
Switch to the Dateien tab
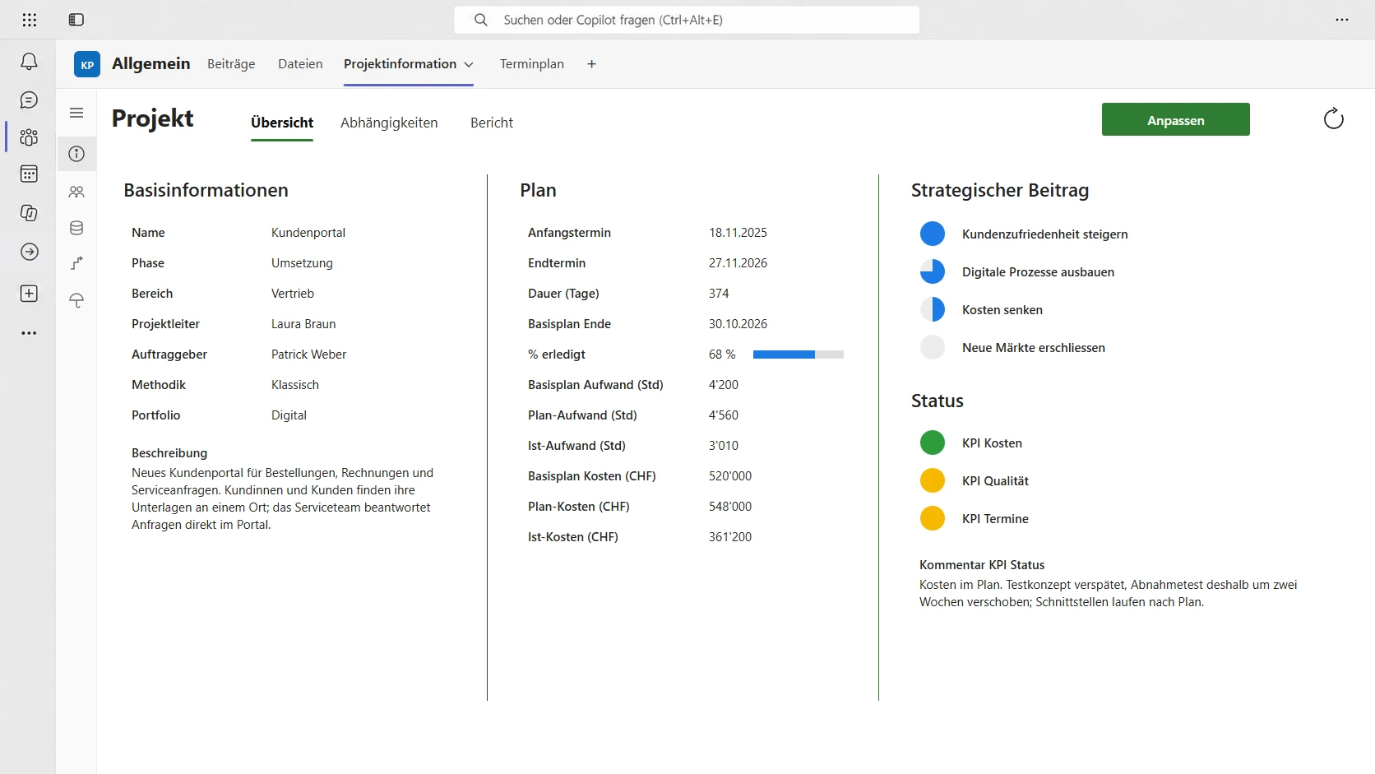coord(300,64)
